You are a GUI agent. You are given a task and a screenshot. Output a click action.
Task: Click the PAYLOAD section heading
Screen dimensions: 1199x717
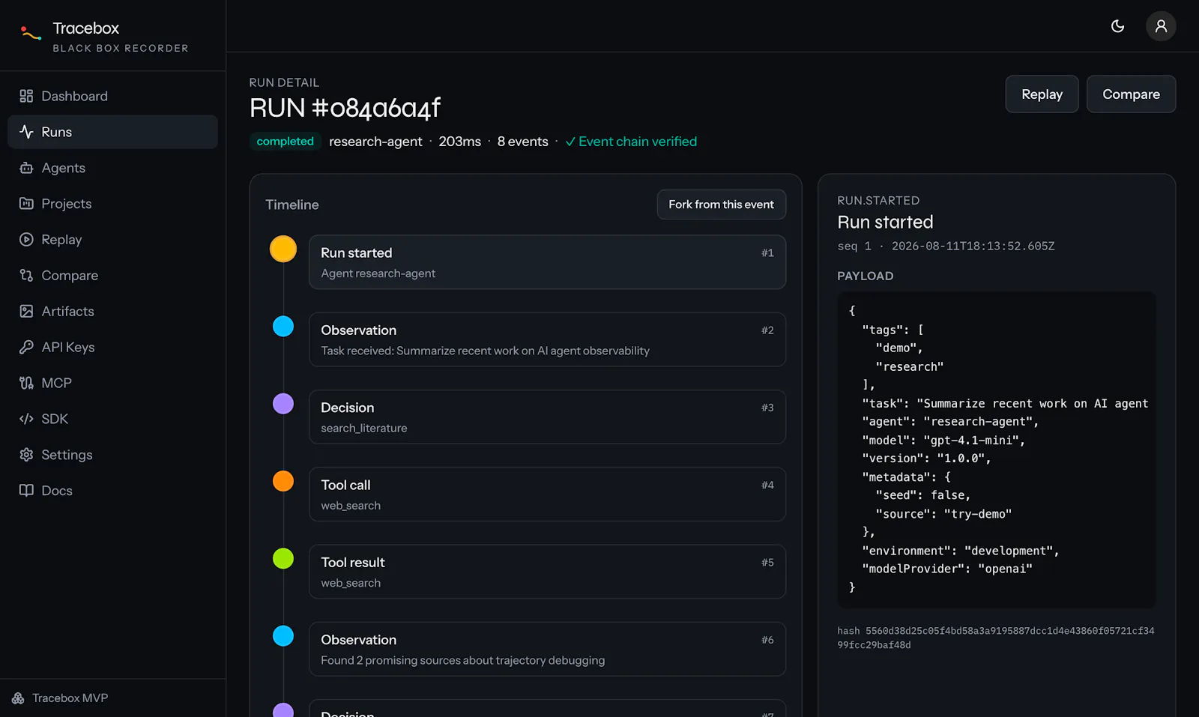click(x=865, y=276)
